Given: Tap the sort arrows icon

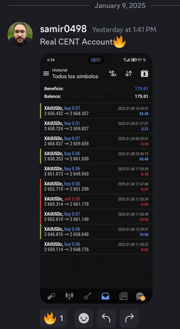Looking at the screenshot, I should coord(129,74).
